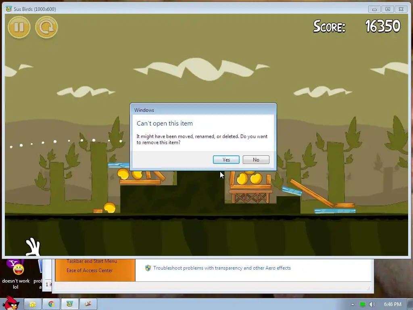
Task: Open the Personalization taskbar button
Action: click(88, 304)
